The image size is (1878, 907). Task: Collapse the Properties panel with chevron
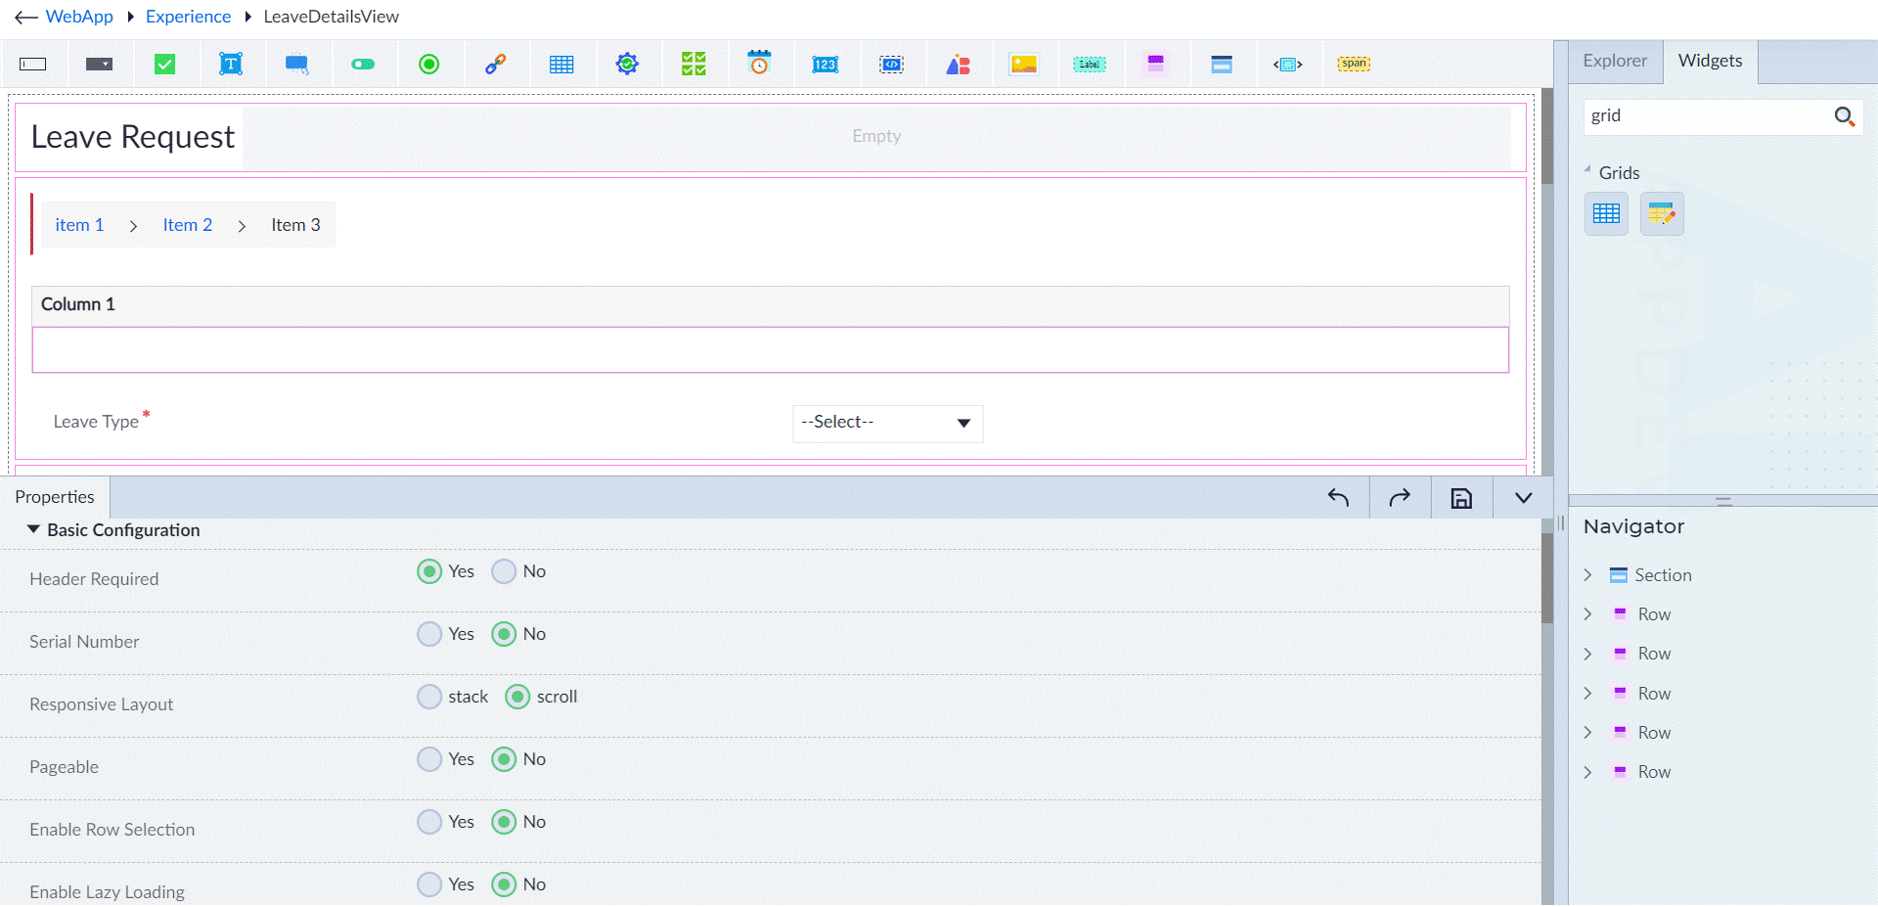(x=1523, y=498)
